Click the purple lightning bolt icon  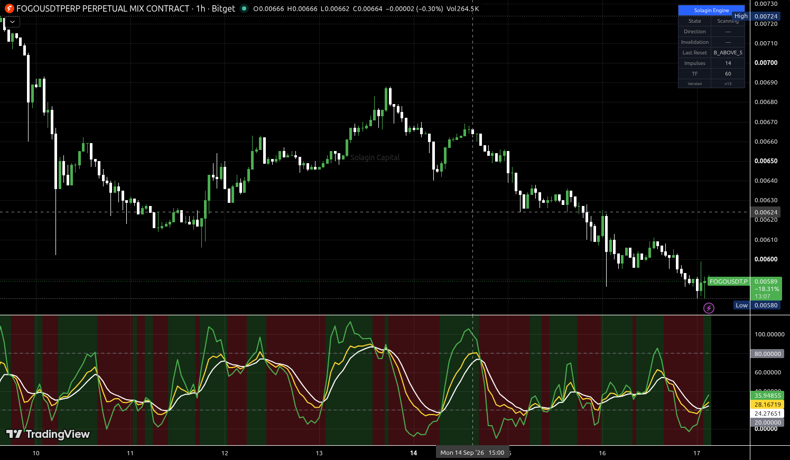point(709,308)
